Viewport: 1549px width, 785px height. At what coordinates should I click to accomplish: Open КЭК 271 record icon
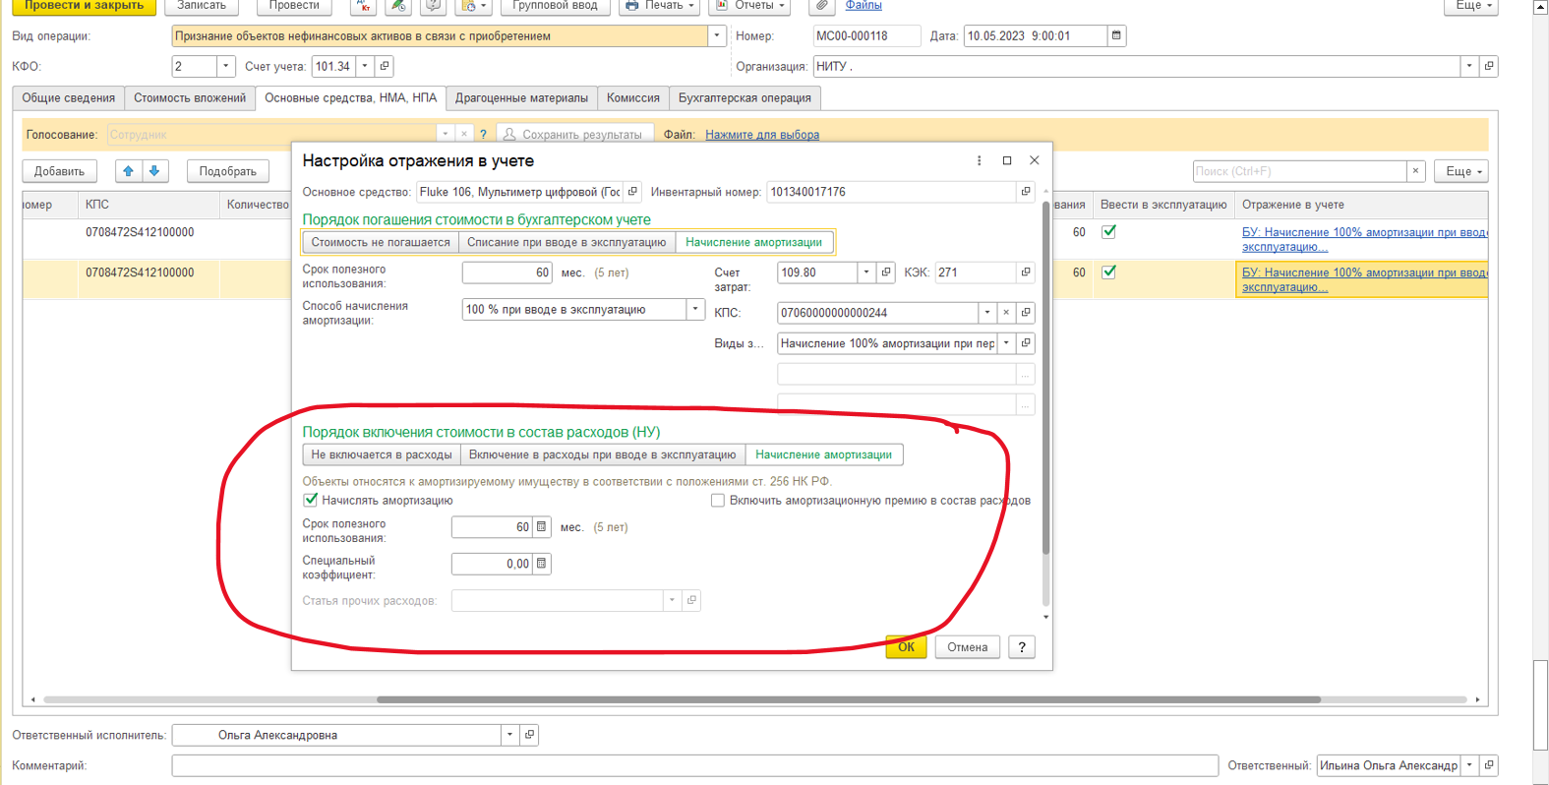coord(1026,272)
